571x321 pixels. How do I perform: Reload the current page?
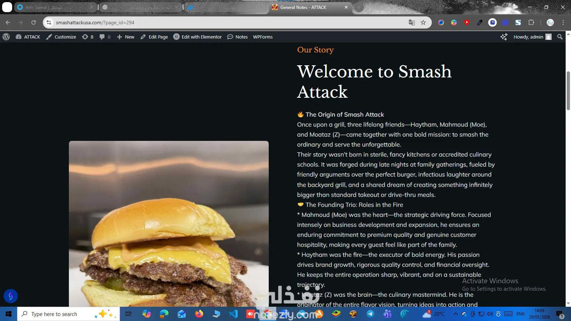click(x=34, y=22)
